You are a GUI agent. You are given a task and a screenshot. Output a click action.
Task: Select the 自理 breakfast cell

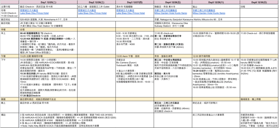point(48,30)
